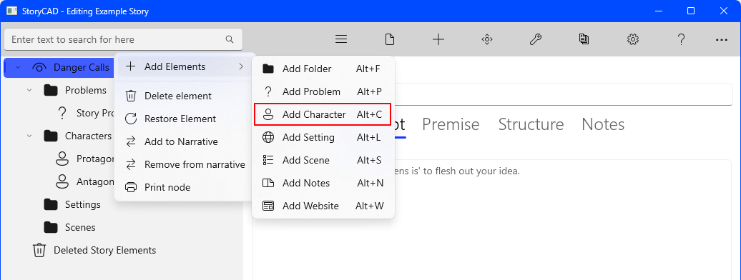Select the Delete element menu entry
This screenshot has width=741, height=280.
[x=183, y=96]
